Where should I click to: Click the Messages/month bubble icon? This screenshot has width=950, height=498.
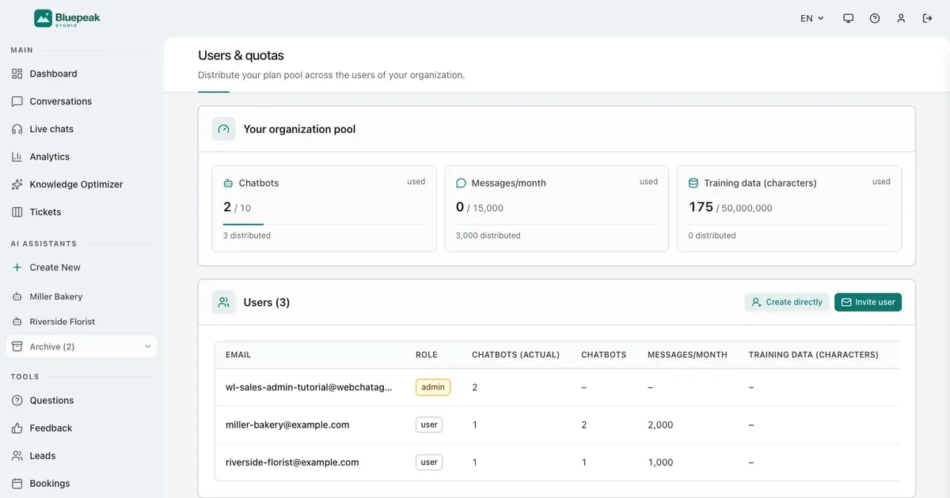tap(461, 183)
